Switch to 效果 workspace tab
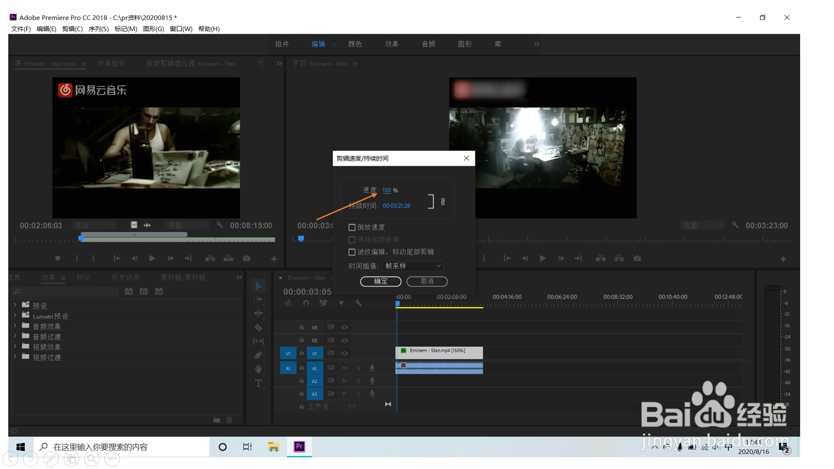This screenshot has height=469, width=834. tap(391, 44)
